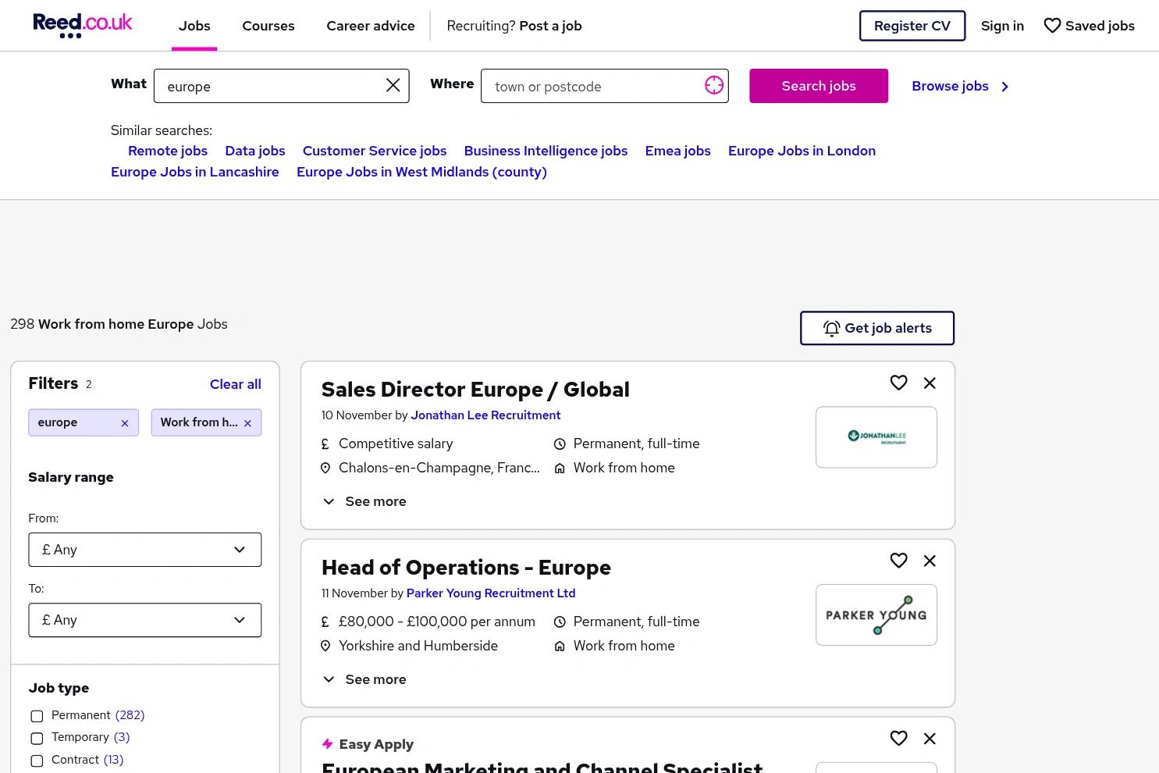Open Saved jobs
This screenshot has width=1159, height=773.
point(1090,26)
